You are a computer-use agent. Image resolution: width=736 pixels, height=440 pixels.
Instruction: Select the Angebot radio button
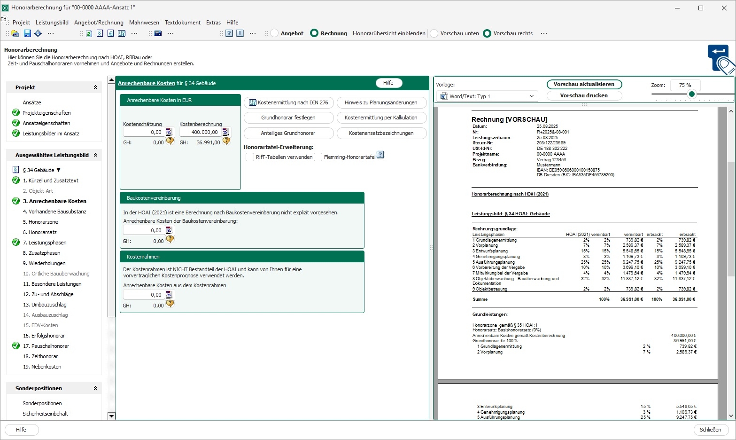[274, 33]
